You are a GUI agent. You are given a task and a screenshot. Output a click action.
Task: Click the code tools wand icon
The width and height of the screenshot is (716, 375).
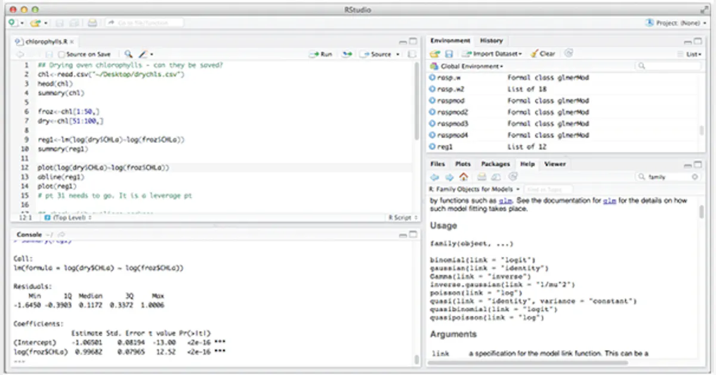coord(144,54)
